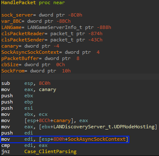
Task: Click the [esp+8CCh+canary] operand
Action: [x=49, y=120]
